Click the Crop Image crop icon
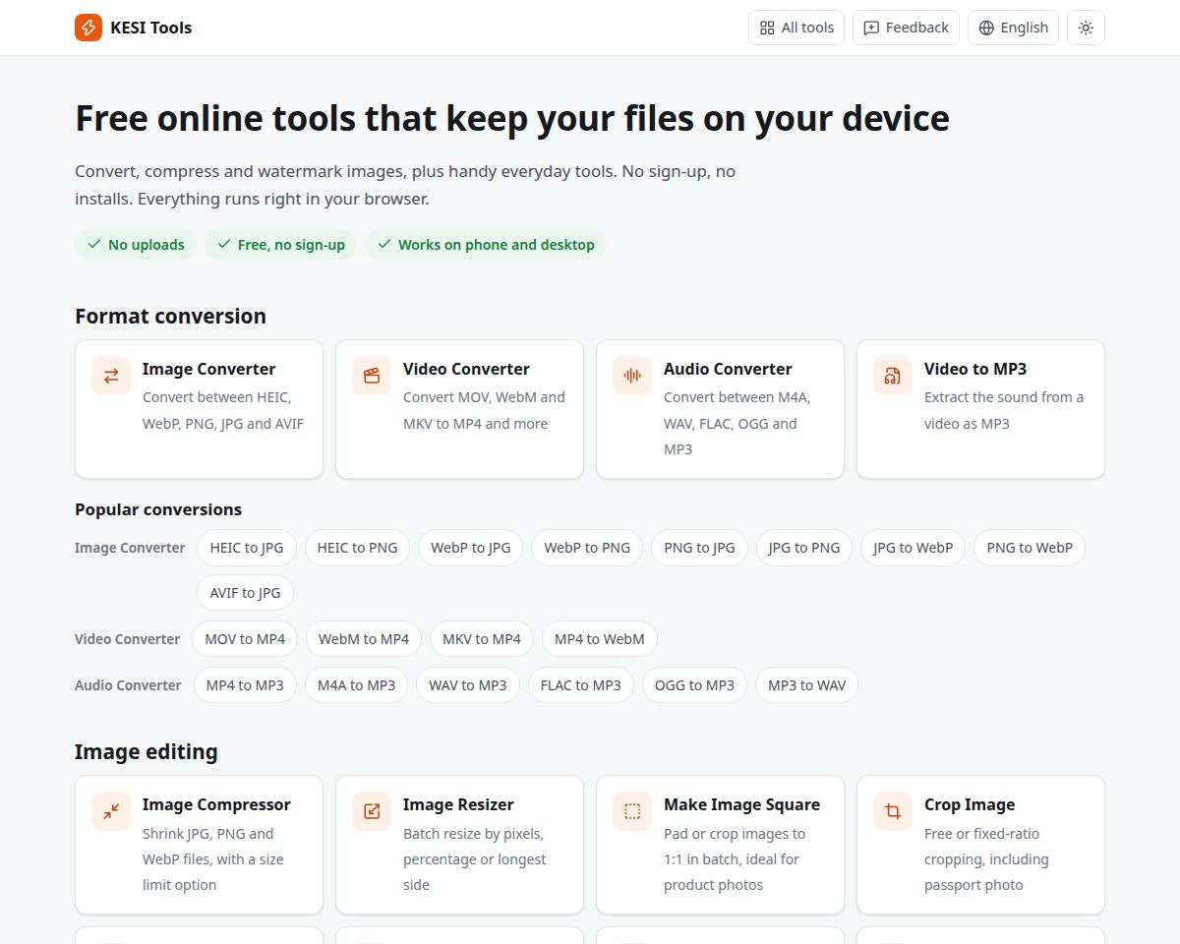This screenshot has height=944, width=1180. coord(893,811)
